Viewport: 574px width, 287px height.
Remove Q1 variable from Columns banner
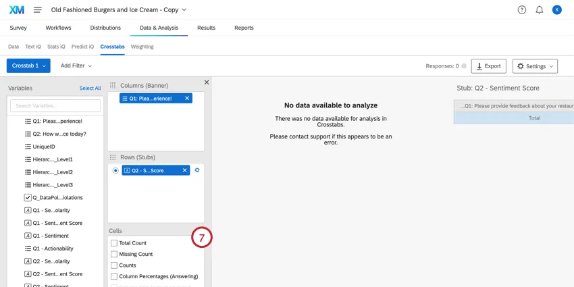coord(187,98)
